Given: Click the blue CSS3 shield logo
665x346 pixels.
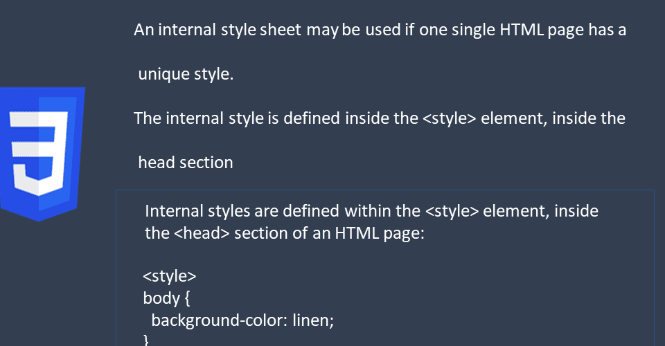Looking at the screenshot, I should tap(42, 154).
